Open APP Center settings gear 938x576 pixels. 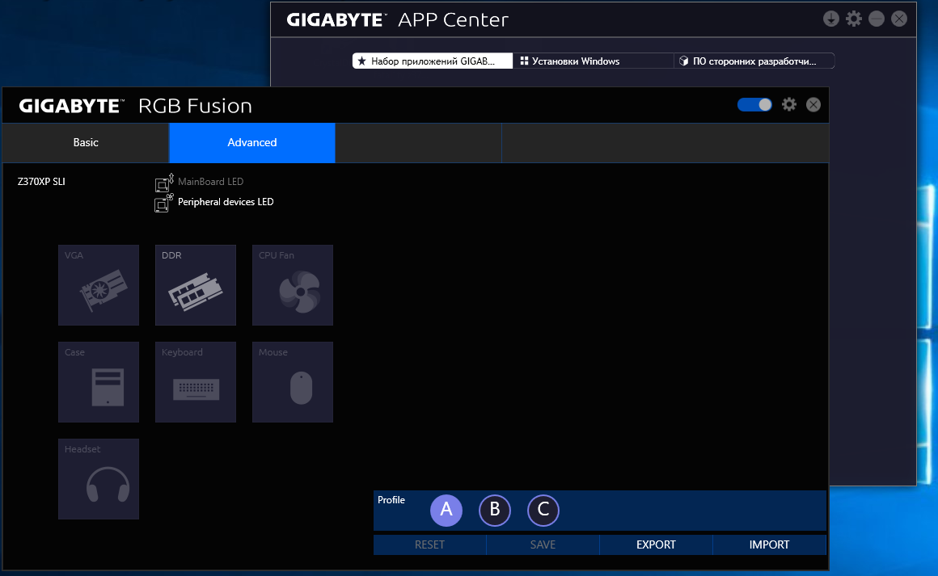853,19
